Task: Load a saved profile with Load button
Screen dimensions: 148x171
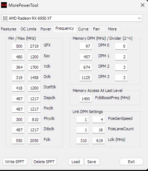Action: [x=76, y=162]
